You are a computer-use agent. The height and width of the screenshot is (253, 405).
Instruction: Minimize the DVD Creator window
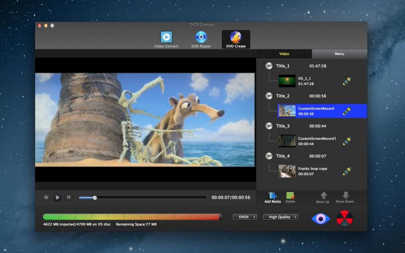click(46, 26)
